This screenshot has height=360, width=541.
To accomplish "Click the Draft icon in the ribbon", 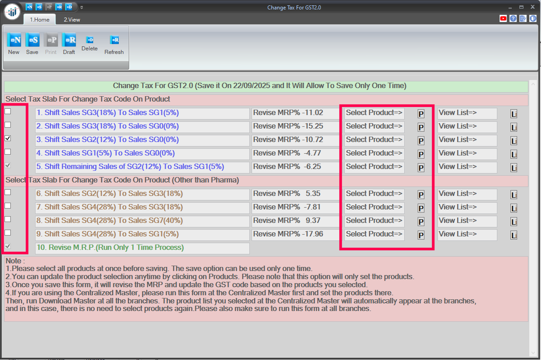I will 69,40.
